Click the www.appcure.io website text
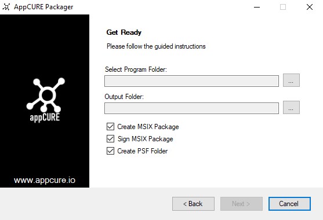The image size is (323, 220). [45, 180]
